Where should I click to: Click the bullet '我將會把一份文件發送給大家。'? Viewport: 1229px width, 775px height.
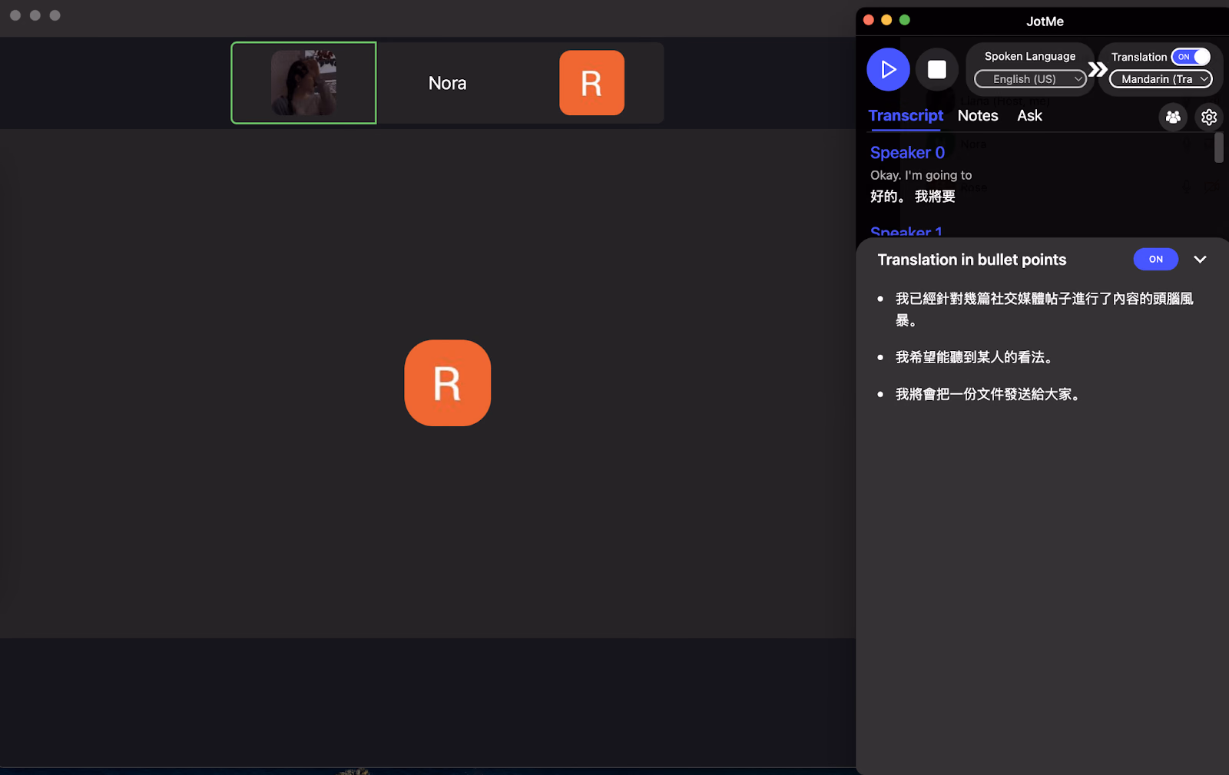[x=990, y=394]
